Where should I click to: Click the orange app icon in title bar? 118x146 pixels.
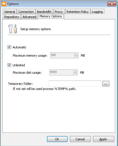(4, 4)
